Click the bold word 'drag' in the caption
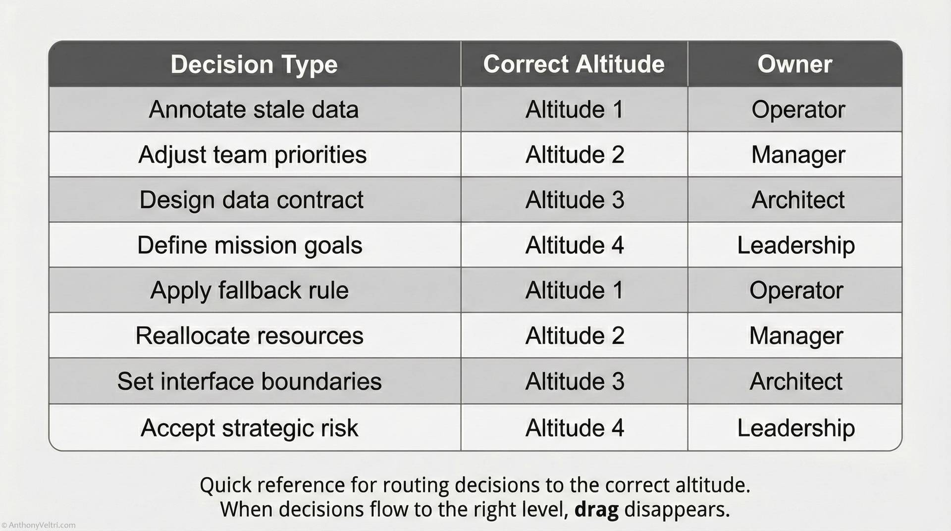 [596, 509]
